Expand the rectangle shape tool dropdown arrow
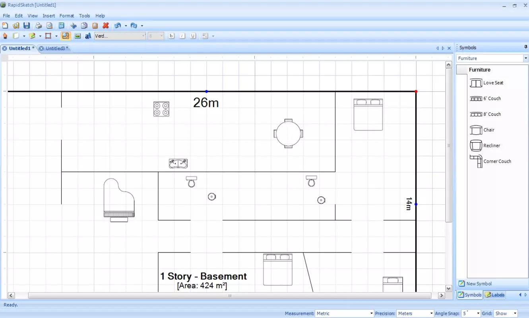This screenshot has height=318, width=529. tap(56, 36)
